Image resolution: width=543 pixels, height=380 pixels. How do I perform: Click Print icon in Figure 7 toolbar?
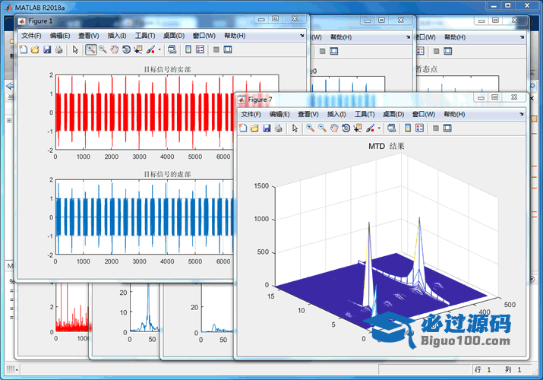click(278, 128)
